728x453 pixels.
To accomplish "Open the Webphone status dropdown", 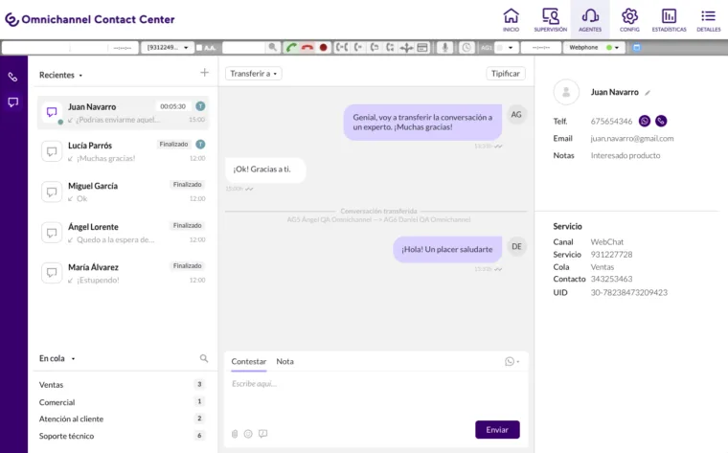I will pos(594,47).
